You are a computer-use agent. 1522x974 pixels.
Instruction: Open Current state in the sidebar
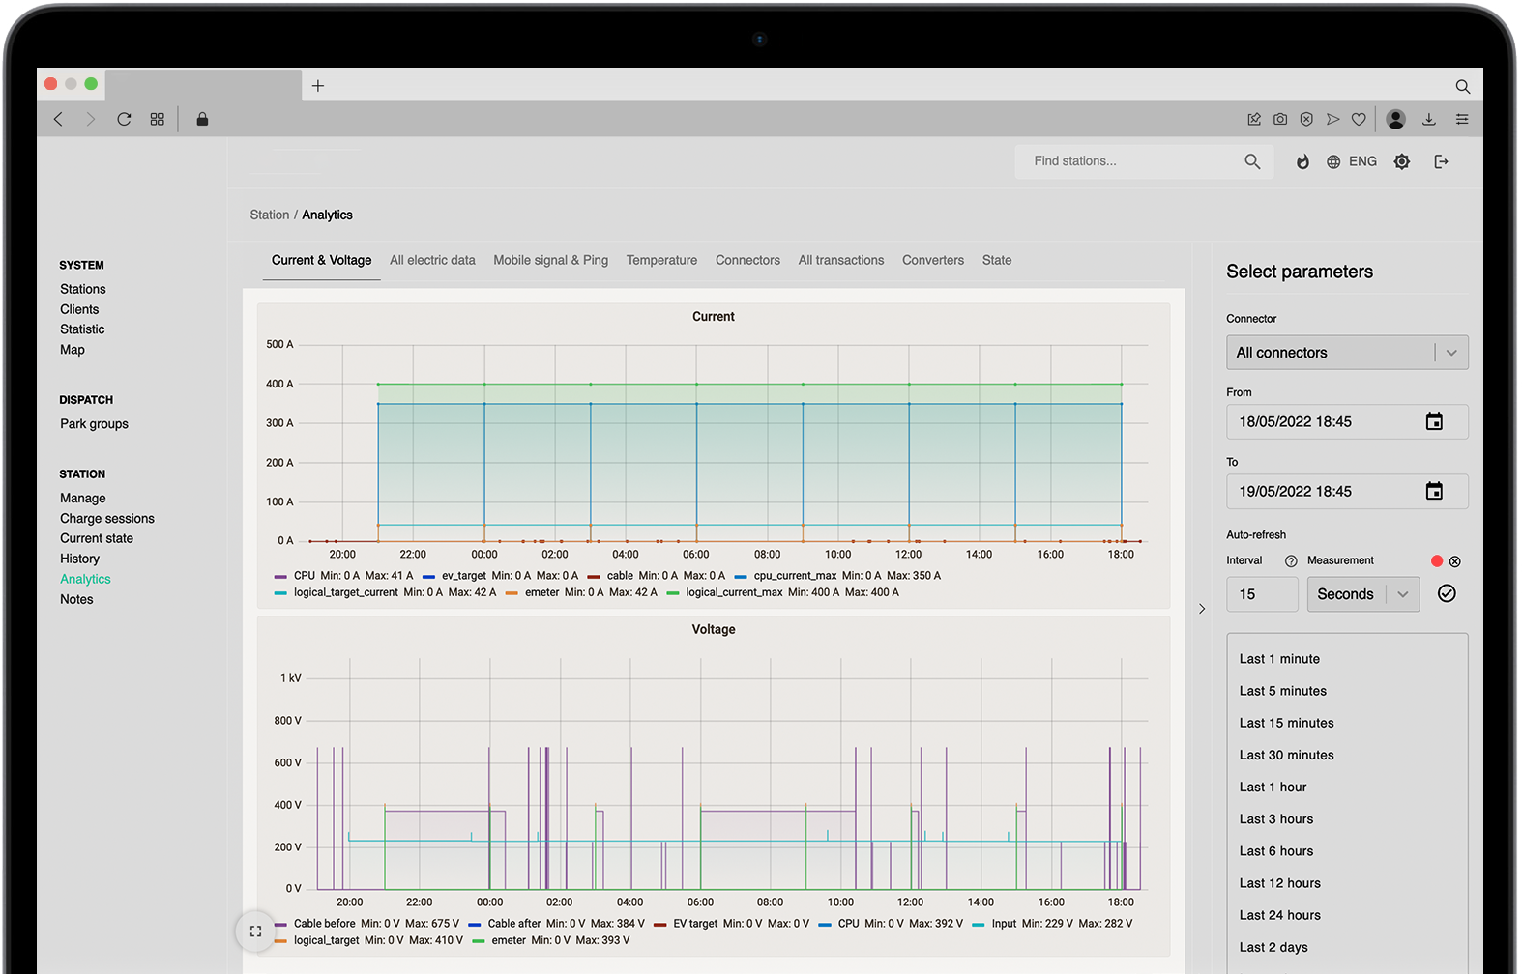point(97,539)
